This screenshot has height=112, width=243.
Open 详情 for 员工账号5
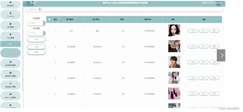pos(193,94)
